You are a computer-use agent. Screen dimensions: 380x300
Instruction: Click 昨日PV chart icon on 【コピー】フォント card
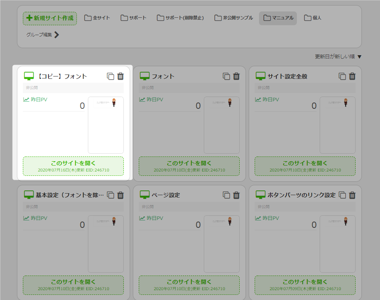tap(26, 99)
